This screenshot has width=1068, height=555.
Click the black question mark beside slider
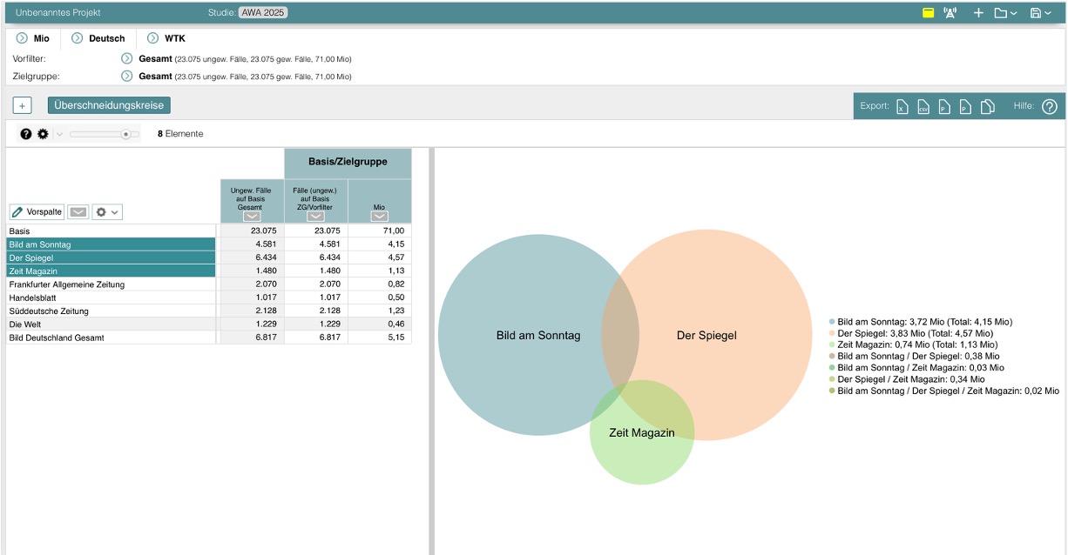(x=26, y=134)
